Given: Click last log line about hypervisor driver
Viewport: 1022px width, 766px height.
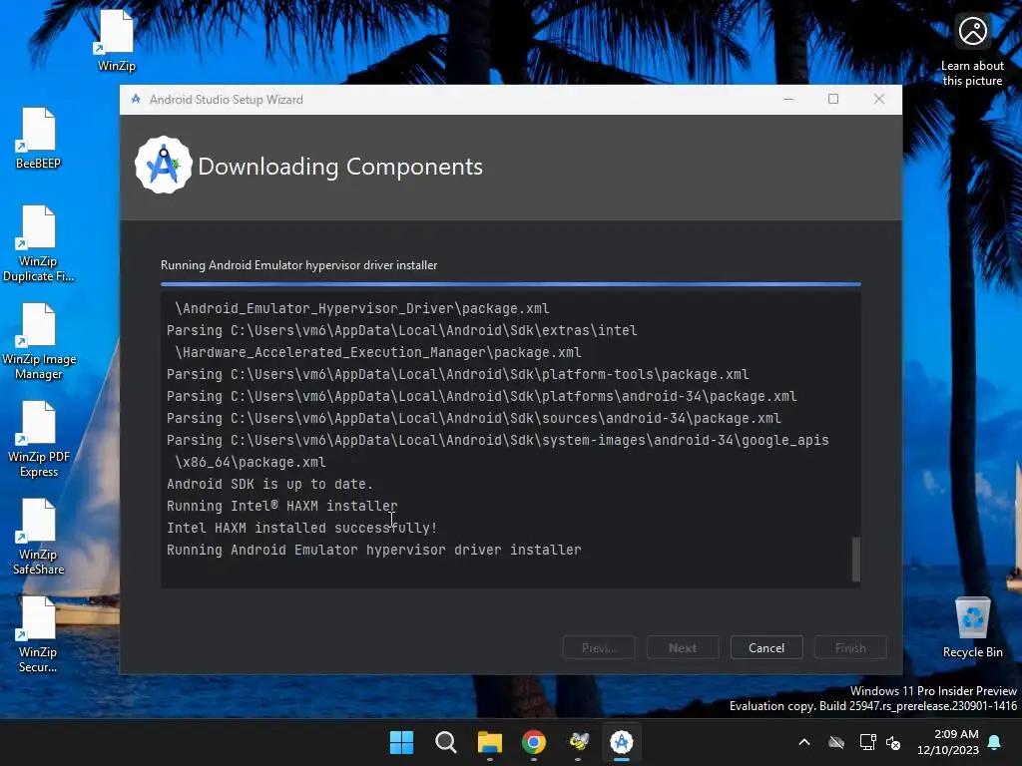Looking at the screenshot, I should [373, 550].
